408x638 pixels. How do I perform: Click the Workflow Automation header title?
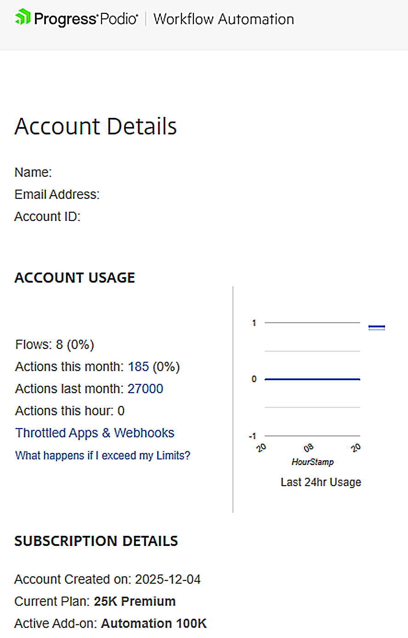pyautogui.click(x=224, y=19)
